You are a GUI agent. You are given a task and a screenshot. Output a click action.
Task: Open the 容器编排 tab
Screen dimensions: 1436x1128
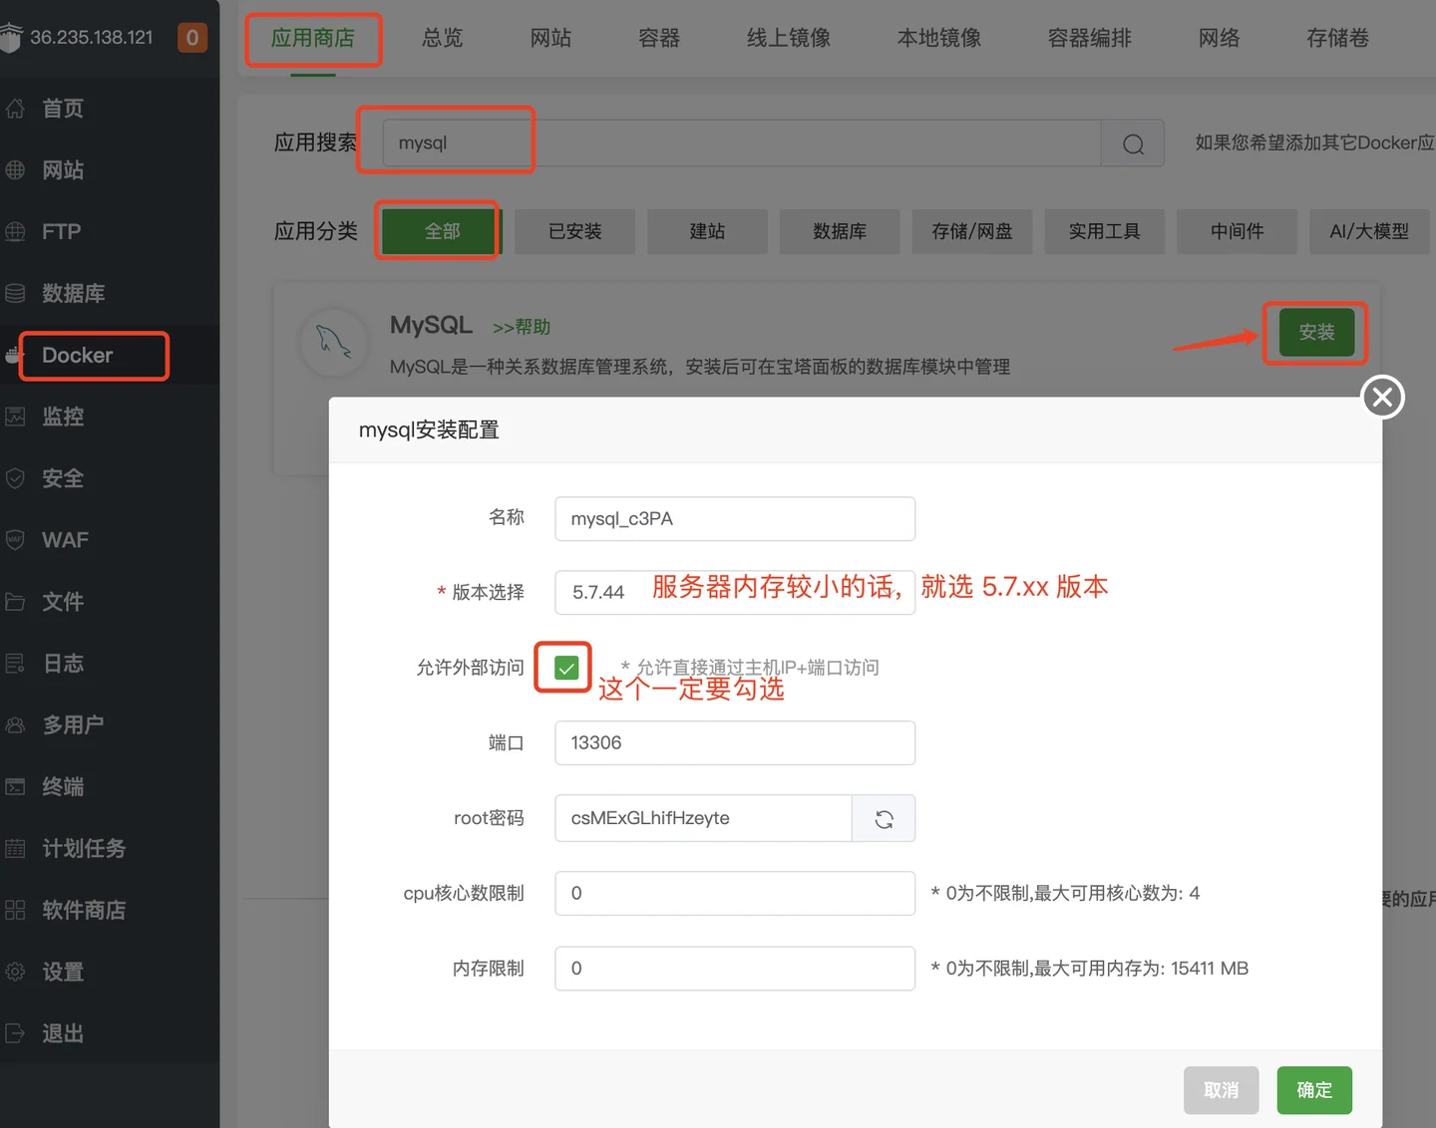pyautogui.click(x=1090, y=38)
